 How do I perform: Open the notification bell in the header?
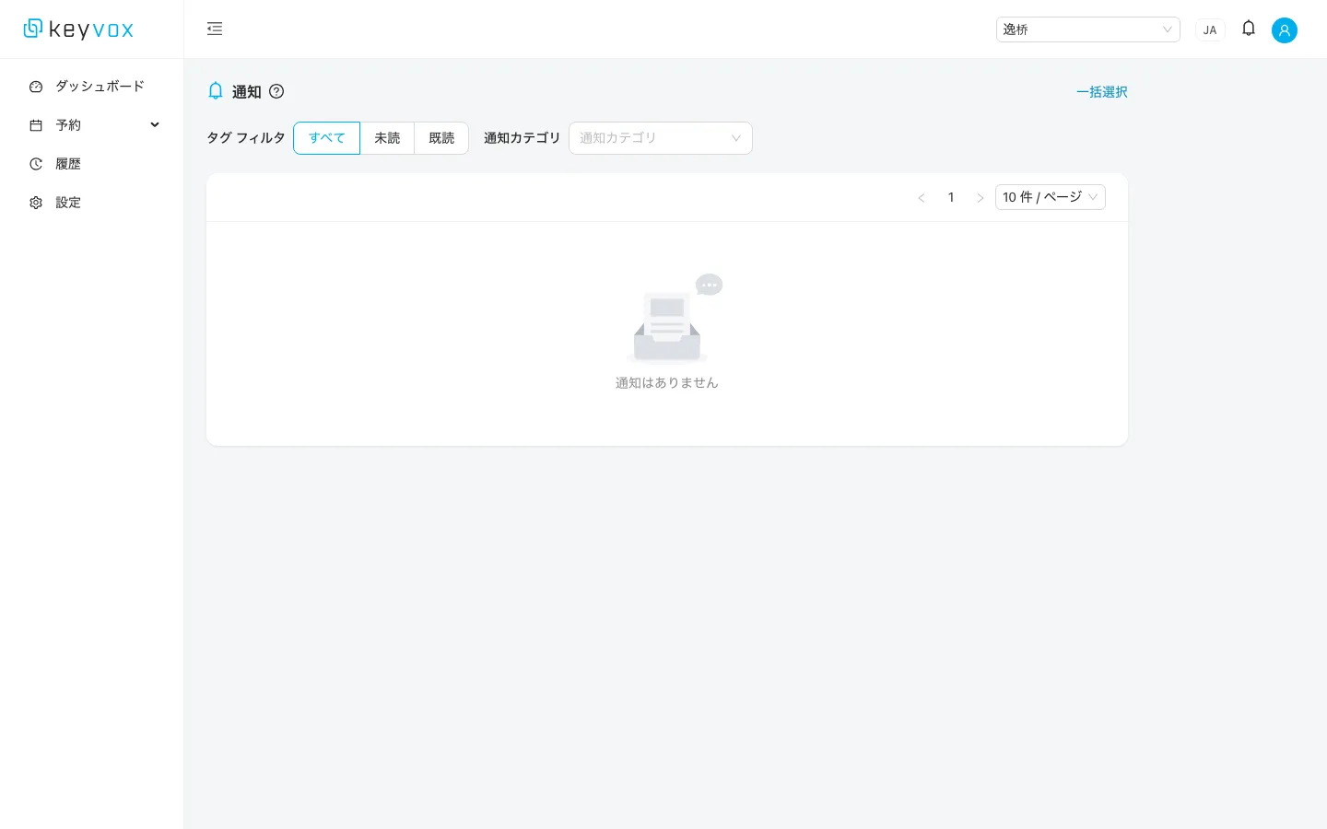coord(1249,29)
